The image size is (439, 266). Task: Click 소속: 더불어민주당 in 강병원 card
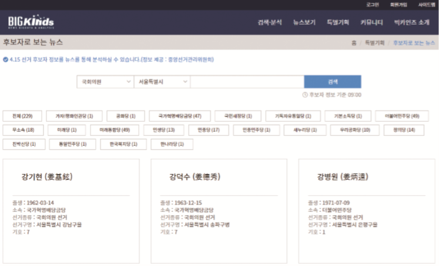point(330,210)
